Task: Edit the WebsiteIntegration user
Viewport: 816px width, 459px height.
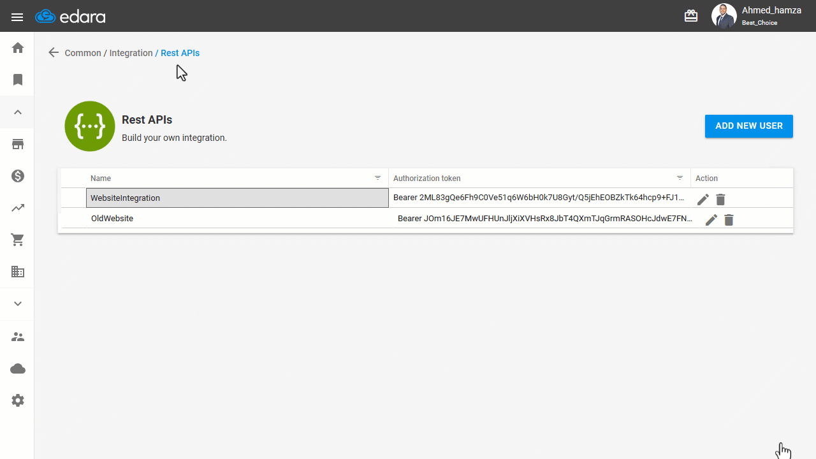Action: pyautogui.click(x=703, y=200)
